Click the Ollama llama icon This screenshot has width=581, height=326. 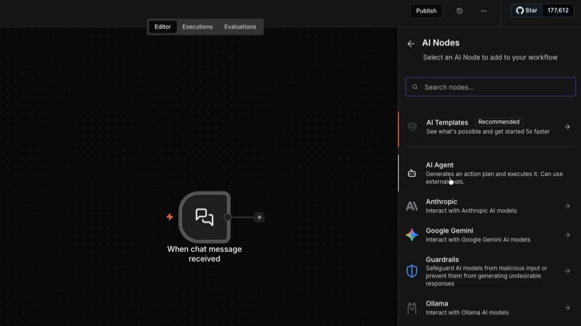pyautogui.click(x=412, y=308)
